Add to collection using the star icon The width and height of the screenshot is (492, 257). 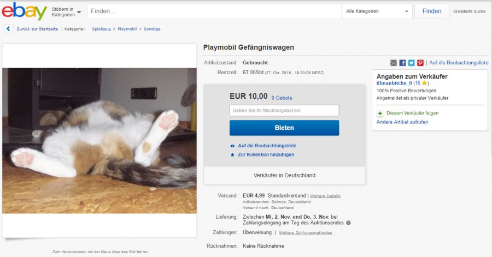[x=233, y=154]
